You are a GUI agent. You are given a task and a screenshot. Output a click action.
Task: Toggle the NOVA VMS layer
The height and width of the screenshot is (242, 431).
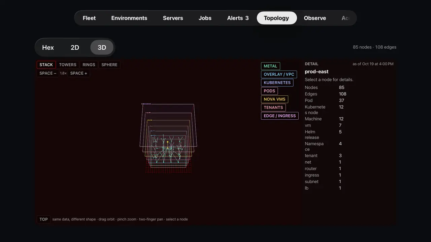pos(274,99)
